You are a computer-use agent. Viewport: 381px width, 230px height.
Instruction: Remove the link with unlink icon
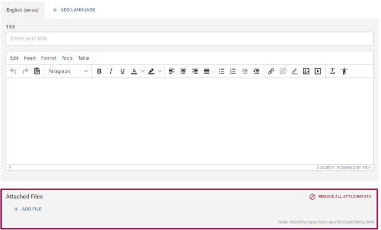click(x=283, y=71)
